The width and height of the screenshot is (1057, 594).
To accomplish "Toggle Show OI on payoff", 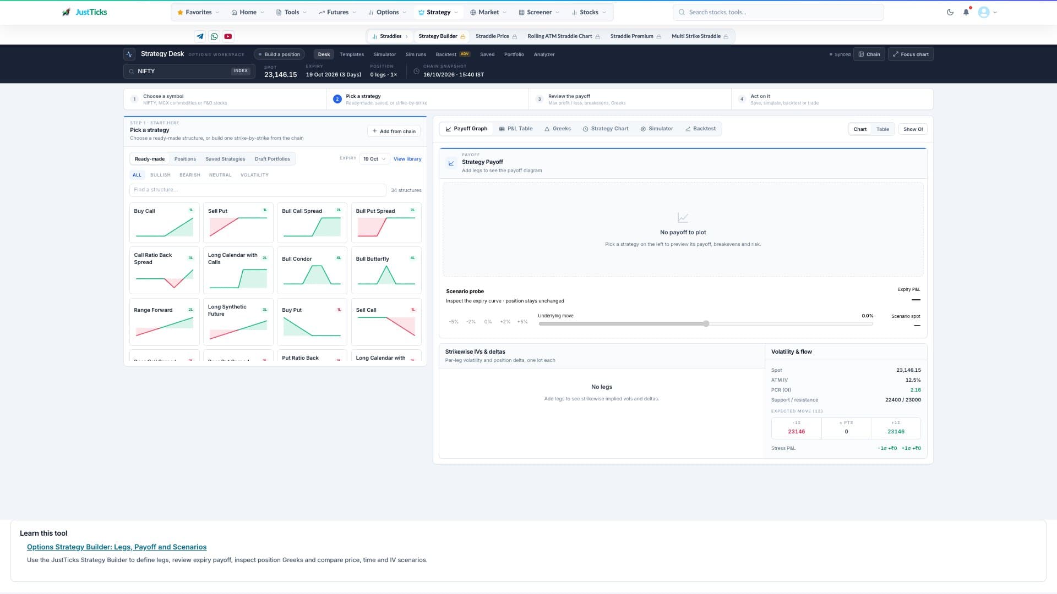I will pos(913,129).
